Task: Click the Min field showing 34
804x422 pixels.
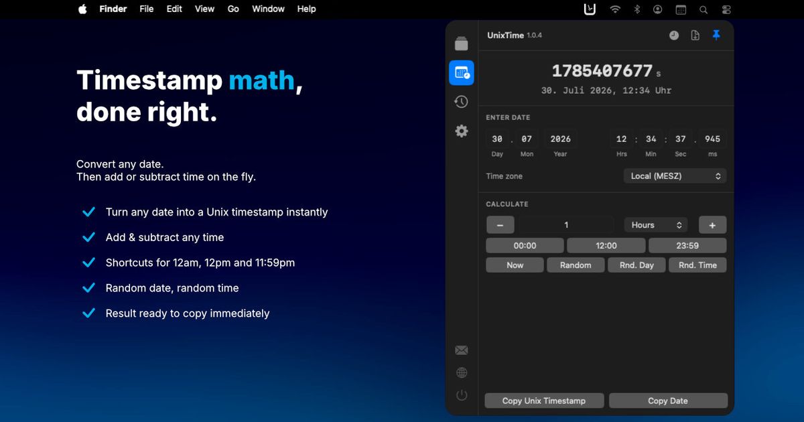Action: point(651,139)
